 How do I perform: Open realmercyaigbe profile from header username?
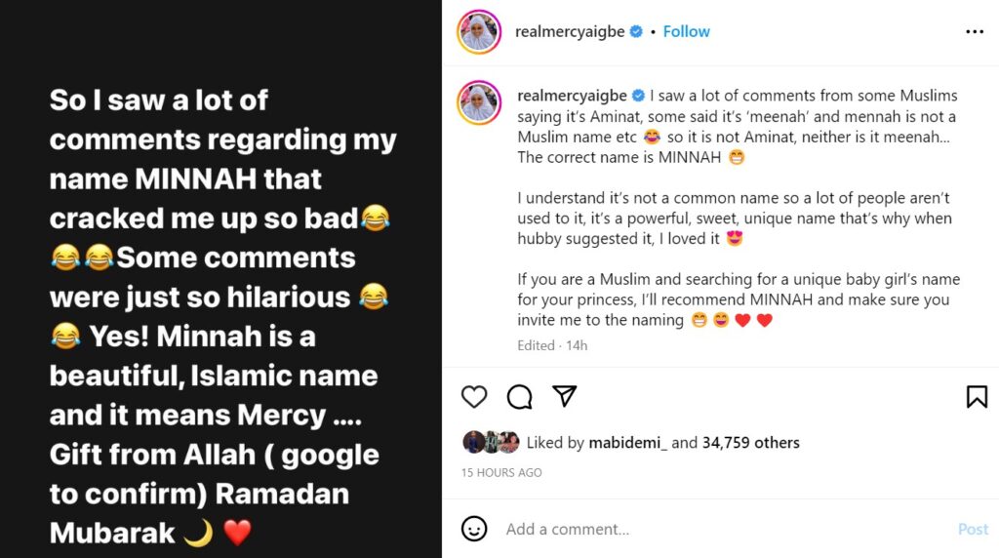pyautogui.click(x=572, y=32)
